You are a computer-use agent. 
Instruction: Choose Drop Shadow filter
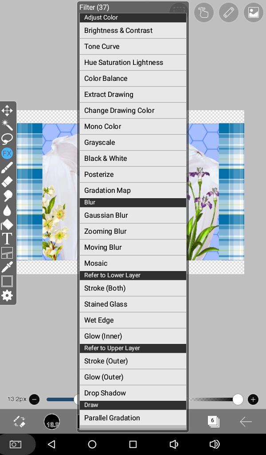[133, 393]
